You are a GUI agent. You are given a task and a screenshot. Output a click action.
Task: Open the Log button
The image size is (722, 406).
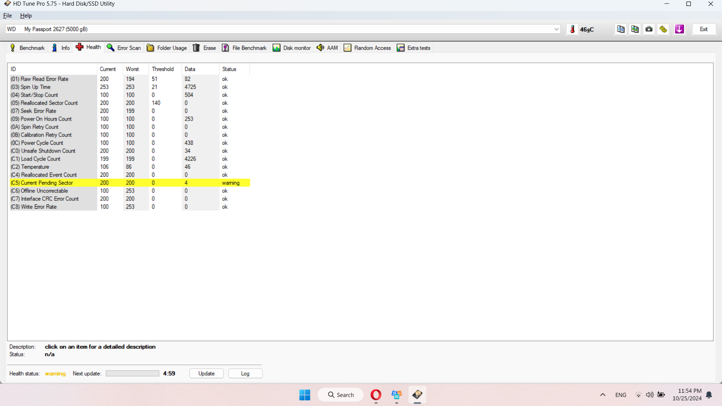pos(245,373)
